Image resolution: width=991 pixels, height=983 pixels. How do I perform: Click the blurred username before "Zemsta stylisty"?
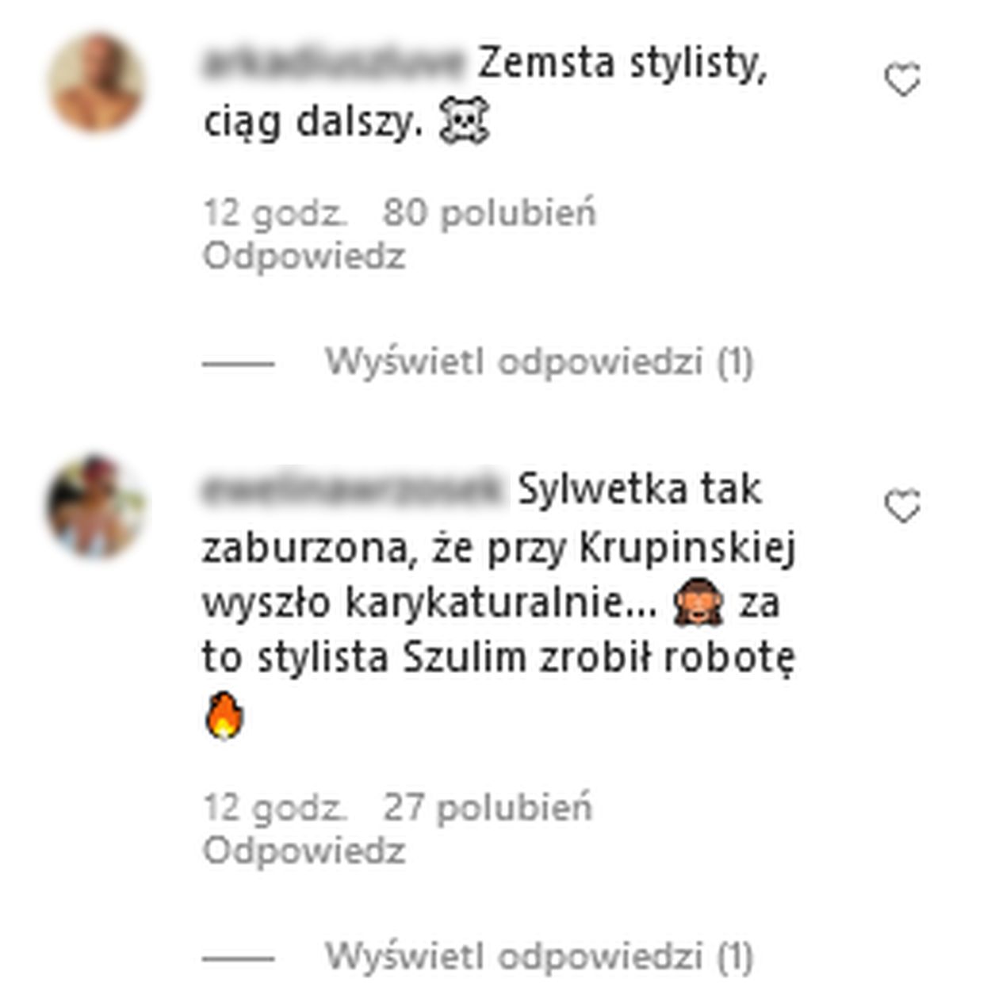pos(334,63)
